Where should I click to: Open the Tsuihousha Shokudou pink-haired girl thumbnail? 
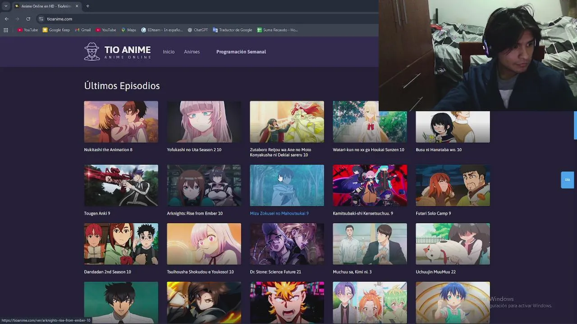click(204, 244)
